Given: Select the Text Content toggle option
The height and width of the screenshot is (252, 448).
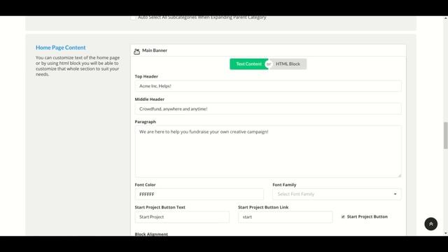Looking at the screenshot, I should [x=248, y=64].
